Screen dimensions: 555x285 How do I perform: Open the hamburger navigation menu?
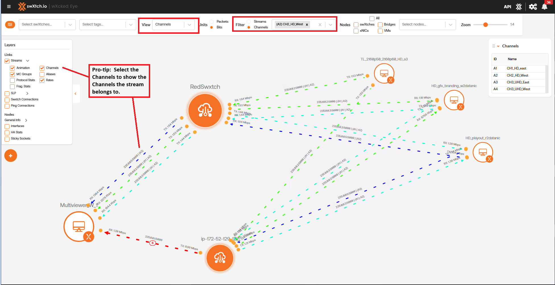click(x=9, y=7)
